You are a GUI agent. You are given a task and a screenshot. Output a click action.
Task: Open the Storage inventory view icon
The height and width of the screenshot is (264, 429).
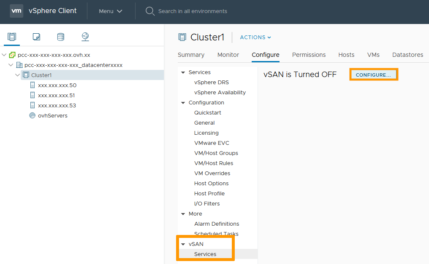(61, 37)
